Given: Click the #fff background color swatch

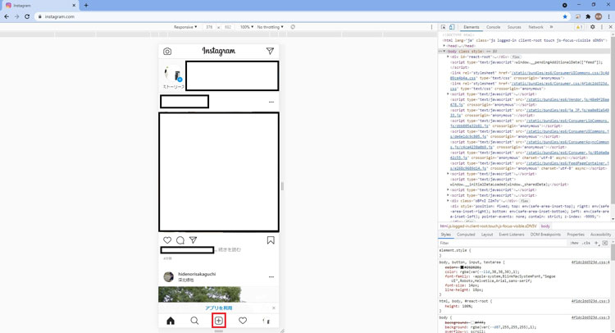Looking at the screenshot, I should pyautogui.click(x=472, y=322).
